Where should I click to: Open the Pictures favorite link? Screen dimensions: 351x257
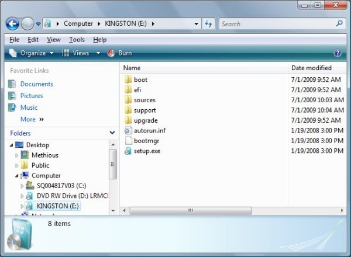pyautogui.click(x=32, y=96)
